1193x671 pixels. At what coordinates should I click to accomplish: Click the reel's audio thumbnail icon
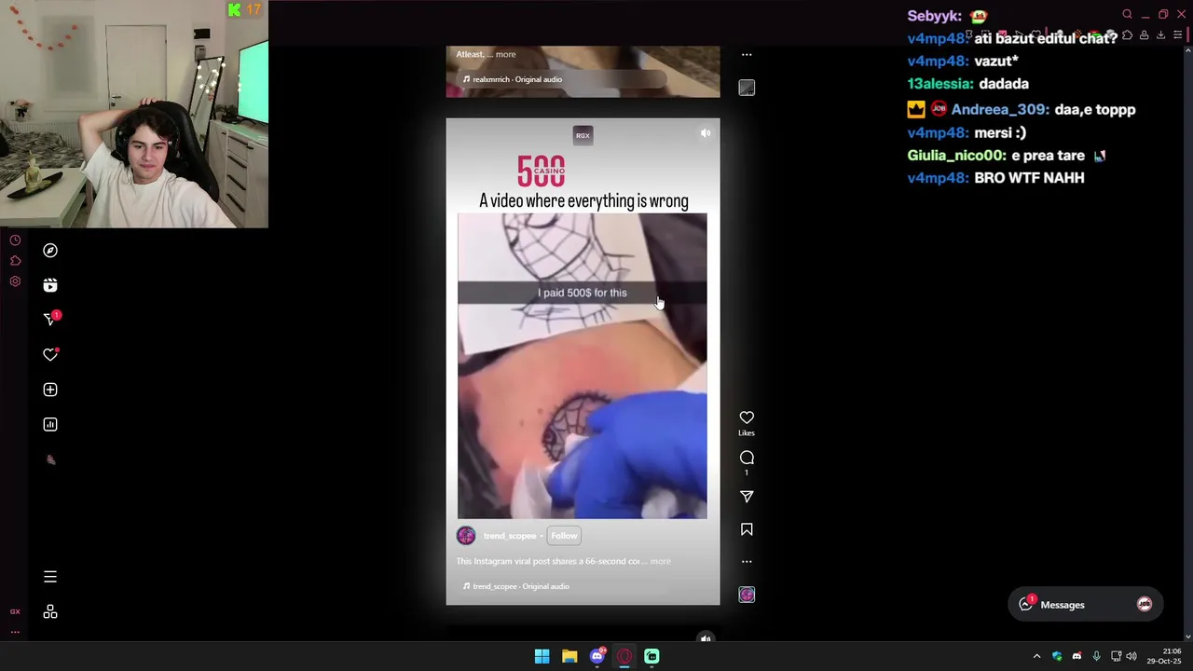[747, 595]
